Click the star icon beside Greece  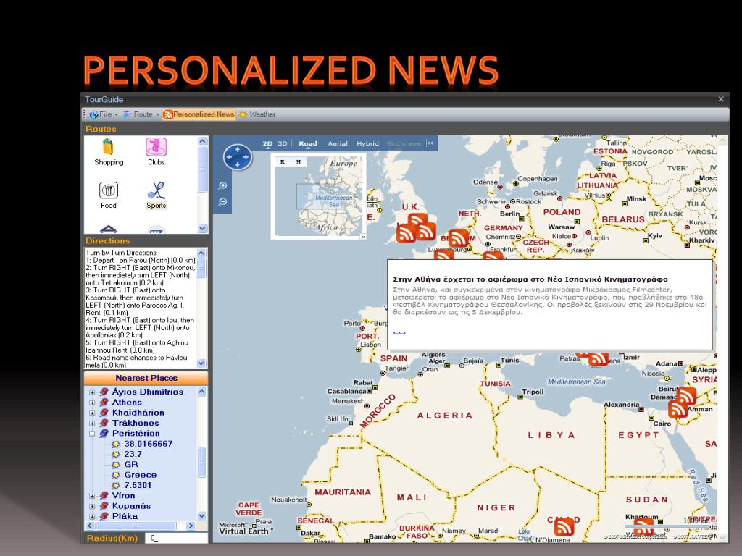pos(116,475)
